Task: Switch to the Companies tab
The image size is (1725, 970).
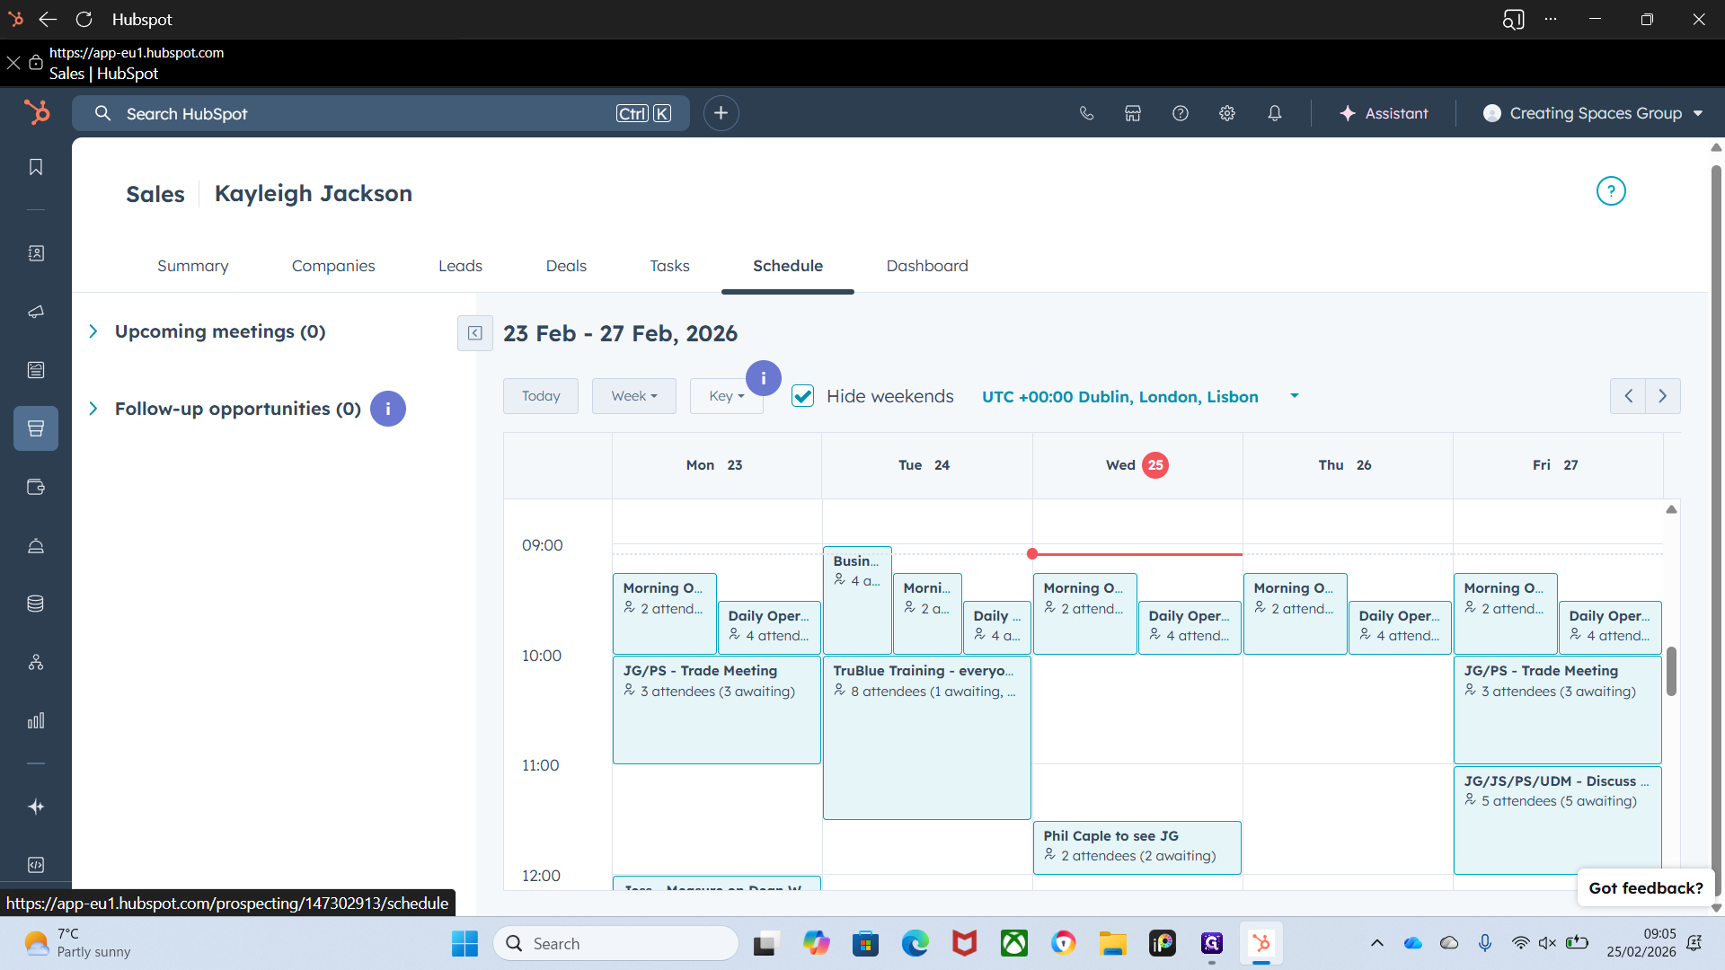Action: (x=333, y=266)
